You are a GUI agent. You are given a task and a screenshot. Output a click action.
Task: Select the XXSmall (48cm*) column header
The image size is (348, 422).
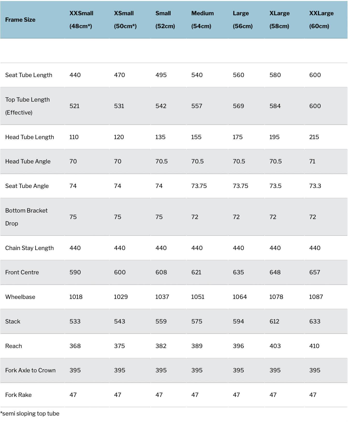tap(81, 20)
